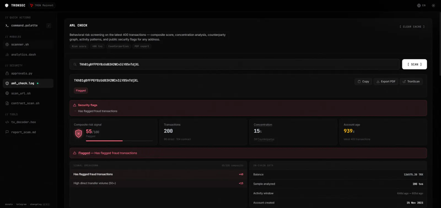Click the Flagged link in red banner
441x208 pixels.
[x=84, y=153]
